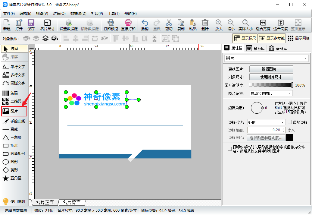Select the 直线 line tool
312x215 pixels.
(14, 129)
